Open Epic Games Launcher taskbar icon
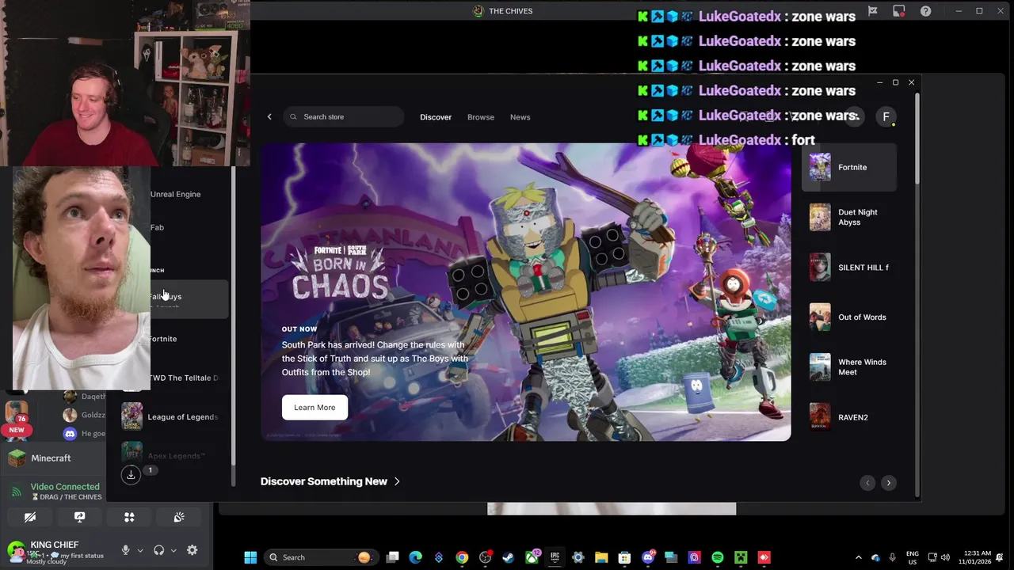1014x570 pixels. pyautogui.click(x=555, y=557)
